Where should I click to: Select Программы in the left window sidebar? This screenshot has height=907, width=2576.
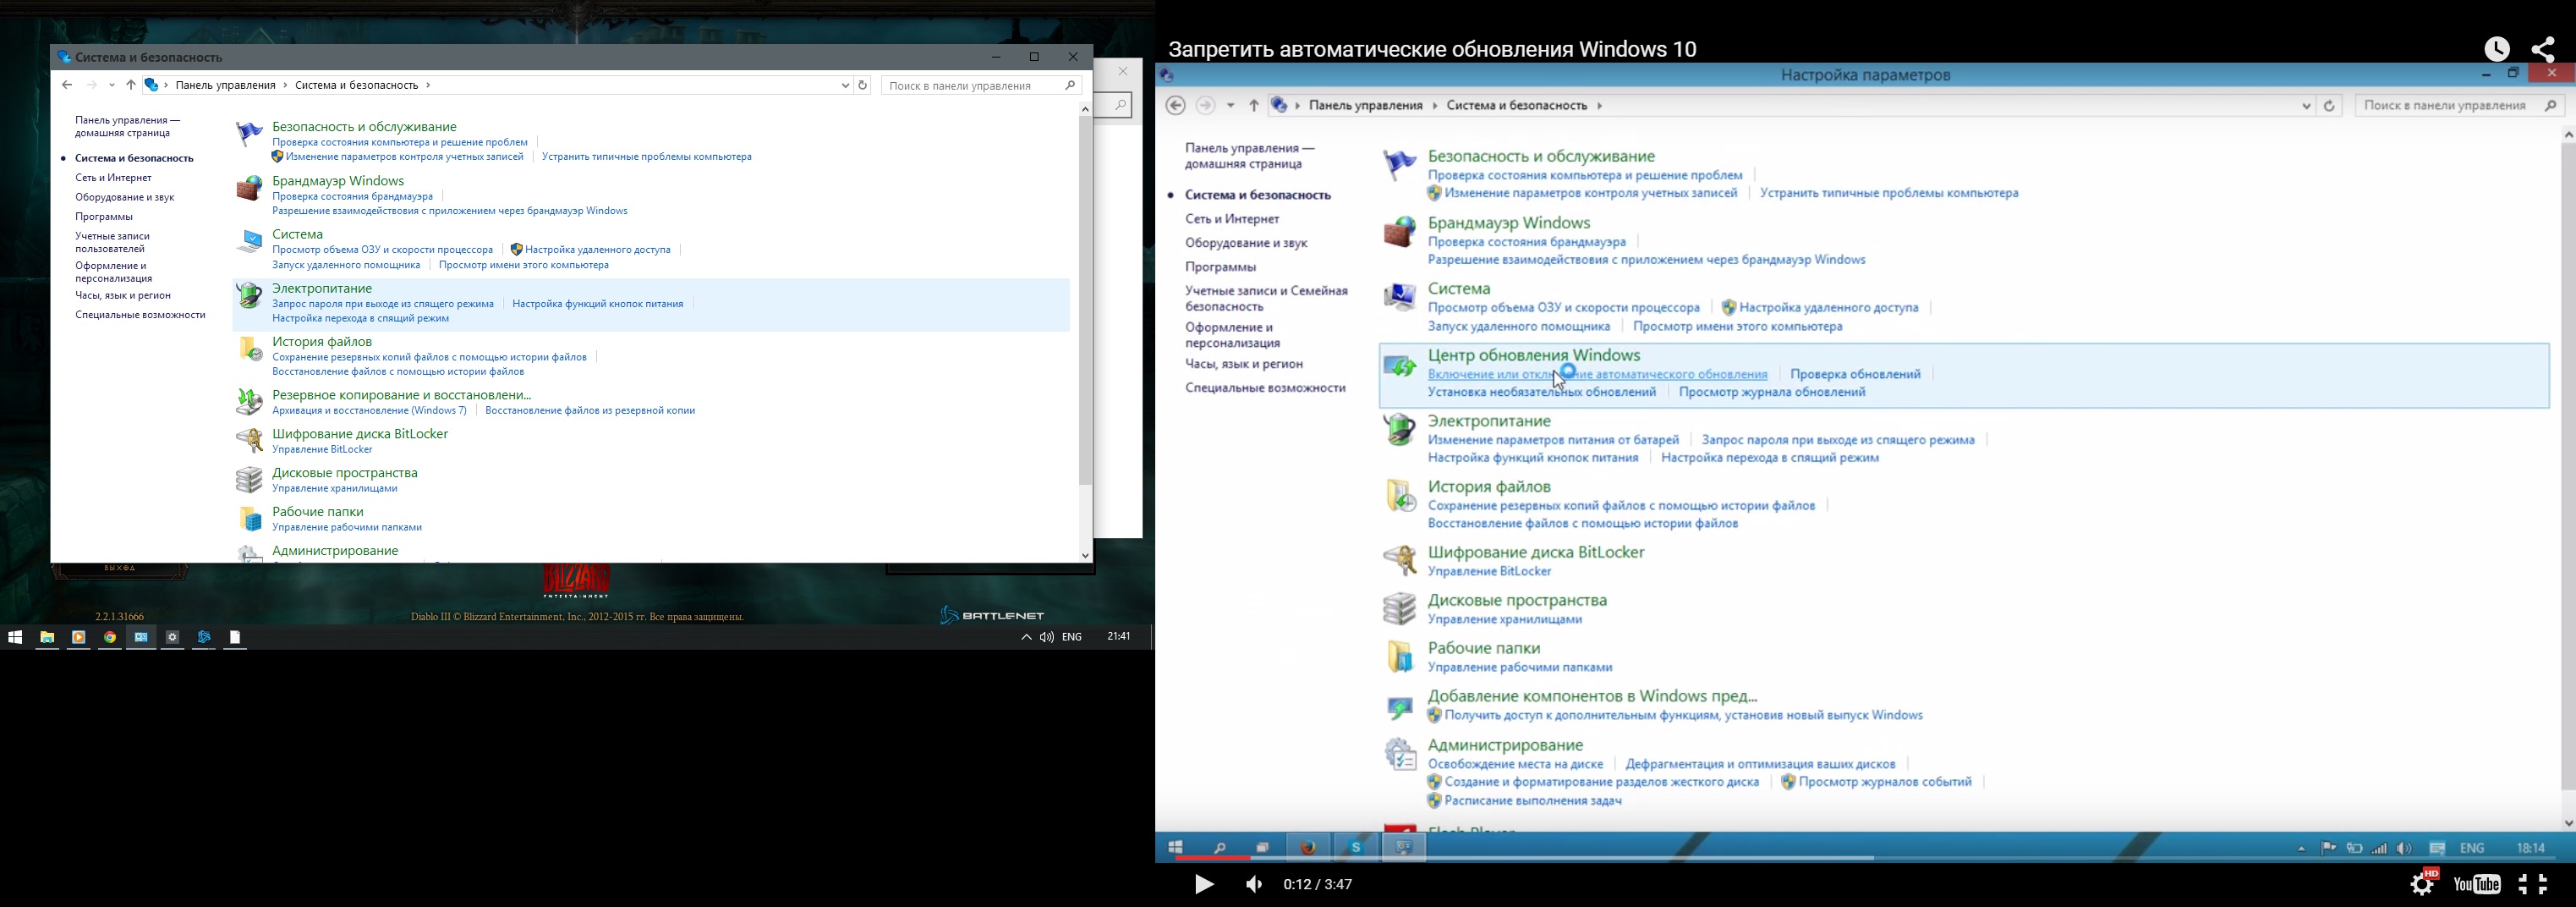pos(104,217)
